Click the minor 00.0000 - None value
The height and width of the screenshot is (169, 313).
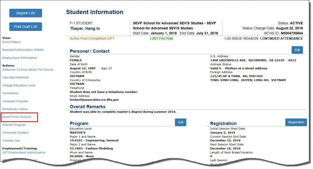tap(82, 156)
